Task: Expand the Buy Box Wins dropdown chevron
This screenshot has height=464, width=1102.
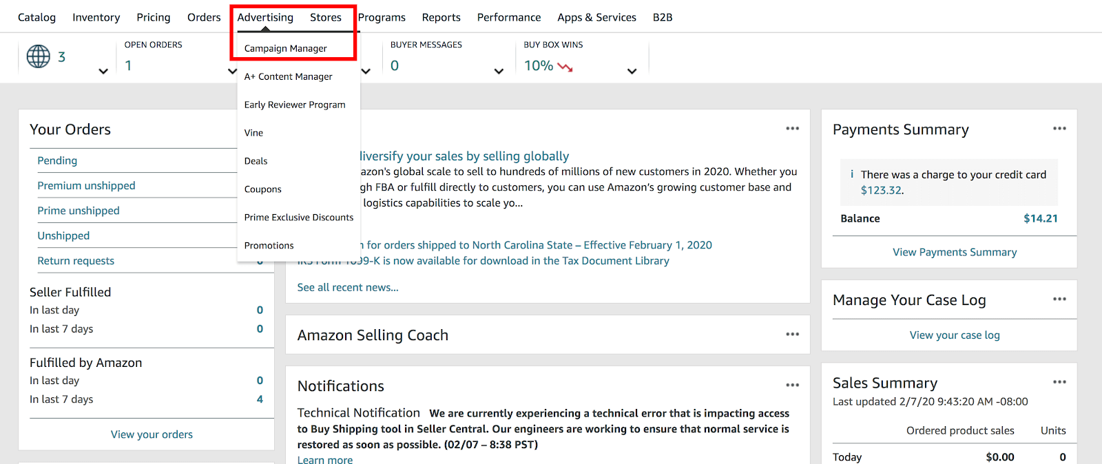Action: pos(632,71)
